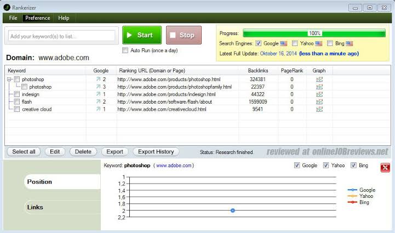Click the Google legend entry in chart
The height and width of the screenshot is (233, 395).
point(362,190)
